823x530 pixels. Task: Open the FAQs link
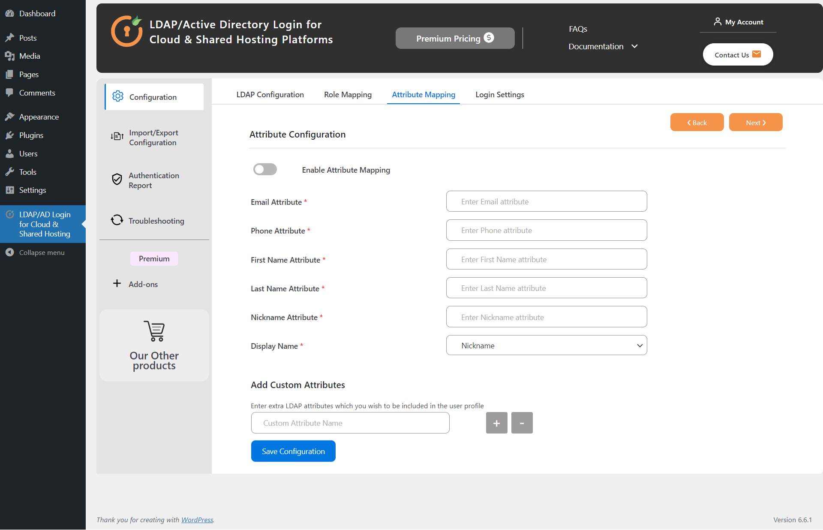(x=578, y=29)
